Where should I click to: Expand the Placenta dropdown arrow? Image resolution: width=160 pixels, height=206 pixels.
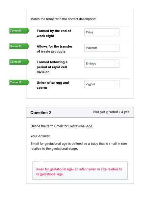[x=117, y=48]
